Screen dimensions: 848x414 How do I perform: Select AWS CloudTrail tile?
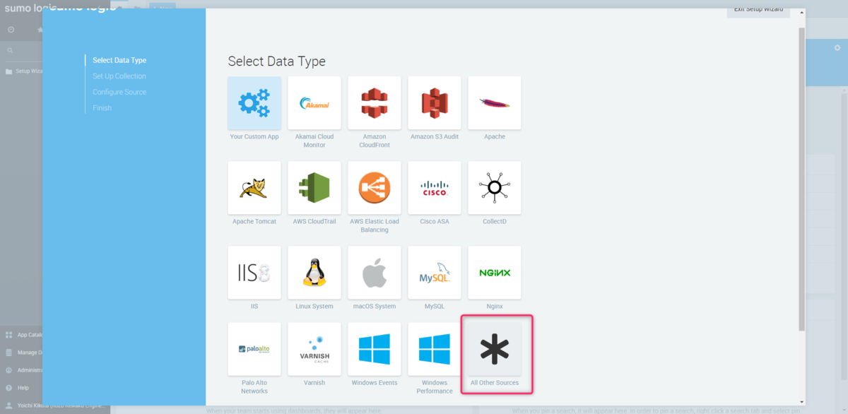coord(314,188)
